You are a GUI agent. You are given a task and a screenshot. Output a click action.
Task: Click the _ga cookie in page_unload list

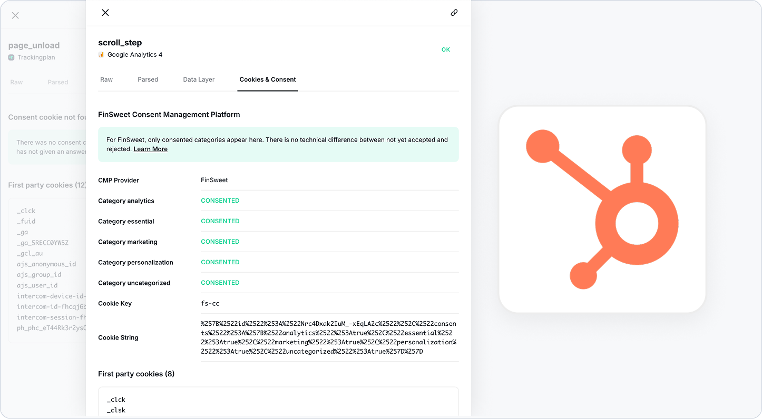(x=23, y=232)
